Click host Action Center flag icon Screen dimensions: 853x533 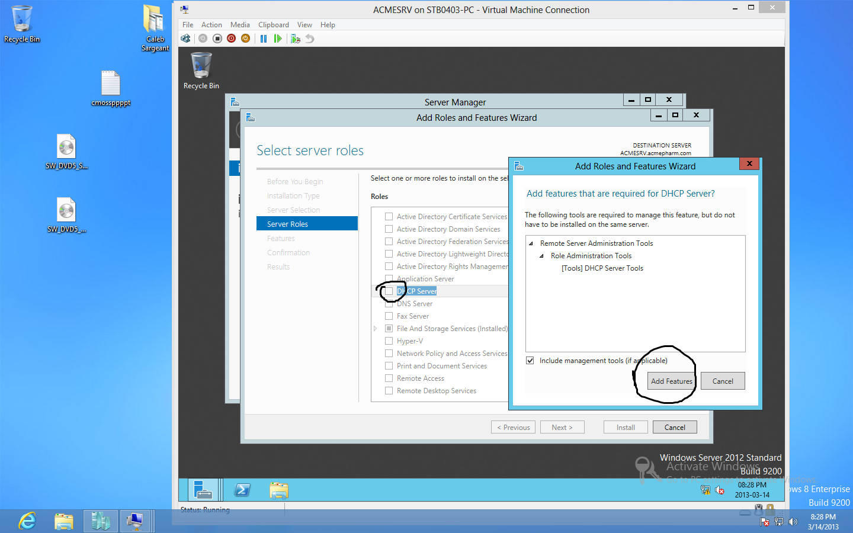point(765,522)
